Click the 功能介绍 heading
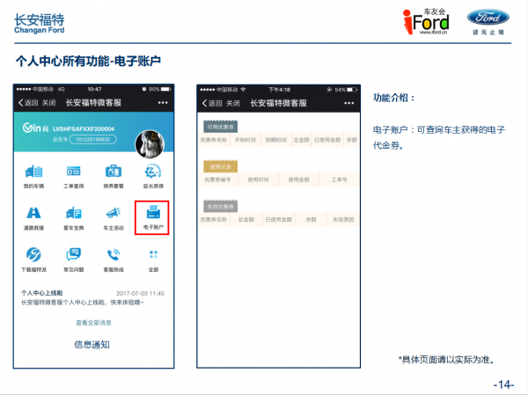Image resolution: width=528 pixels, height=395 pixels. [393, 98]
